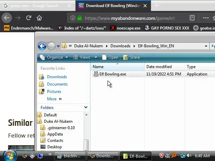215x161 pixels.
Task: Click 11/19/2022 4:51 PM date cell
Action: (x=164, y=74)
